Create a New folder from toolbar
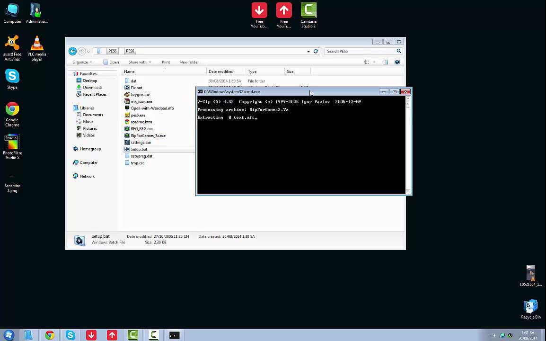This screenshot has width=546, height=341. pos(189,62)
